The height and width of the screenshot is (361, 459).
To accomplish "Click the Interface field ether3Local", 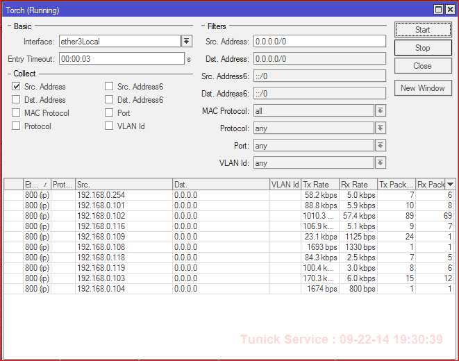I will [119, 41].
